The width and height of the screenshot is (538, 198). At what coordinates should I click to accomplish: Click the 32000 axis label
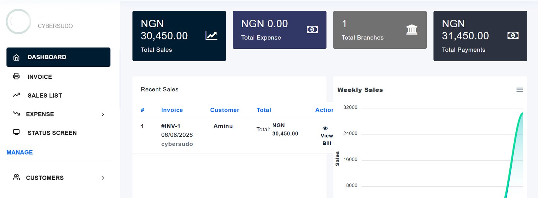[x=350, y=107]
